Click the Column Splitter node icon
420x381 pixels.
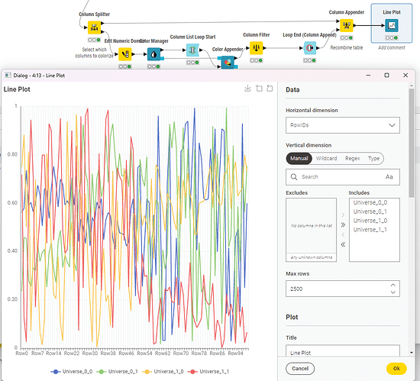pos(94,27)
